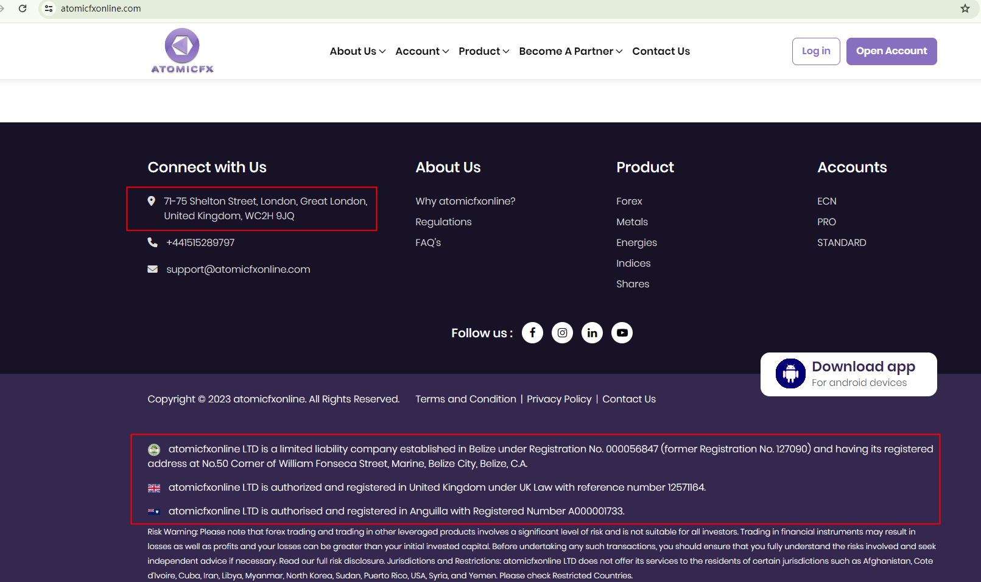Screen dimensions: 981x582
Task: Reload the page using refresh icon
Action: 23,9
